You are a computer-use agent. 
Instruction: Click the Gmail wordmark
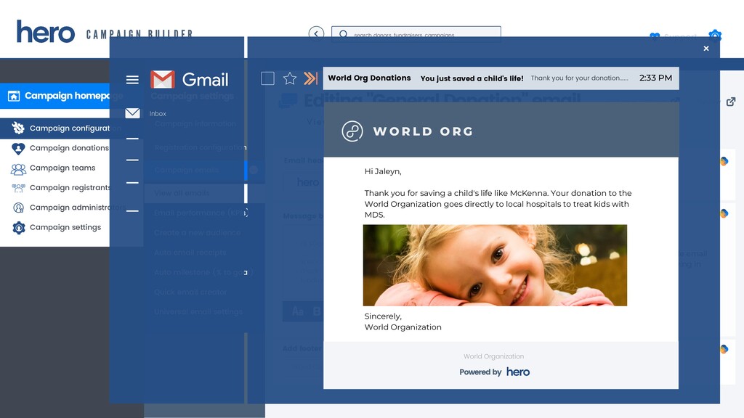pyautogui.click(x=205, y=80)
